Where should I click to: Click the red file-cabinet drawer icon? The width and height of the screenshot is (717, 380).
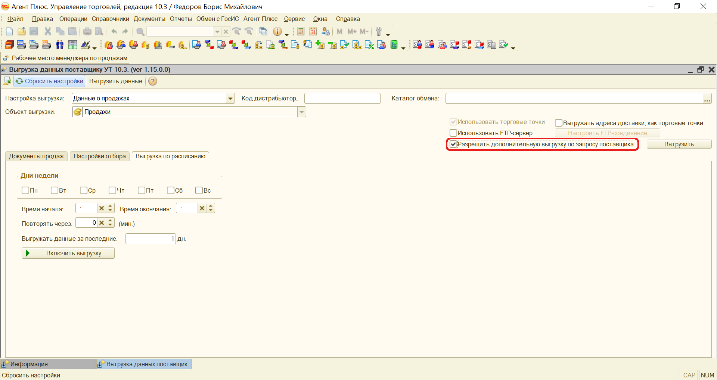(9, 45)
